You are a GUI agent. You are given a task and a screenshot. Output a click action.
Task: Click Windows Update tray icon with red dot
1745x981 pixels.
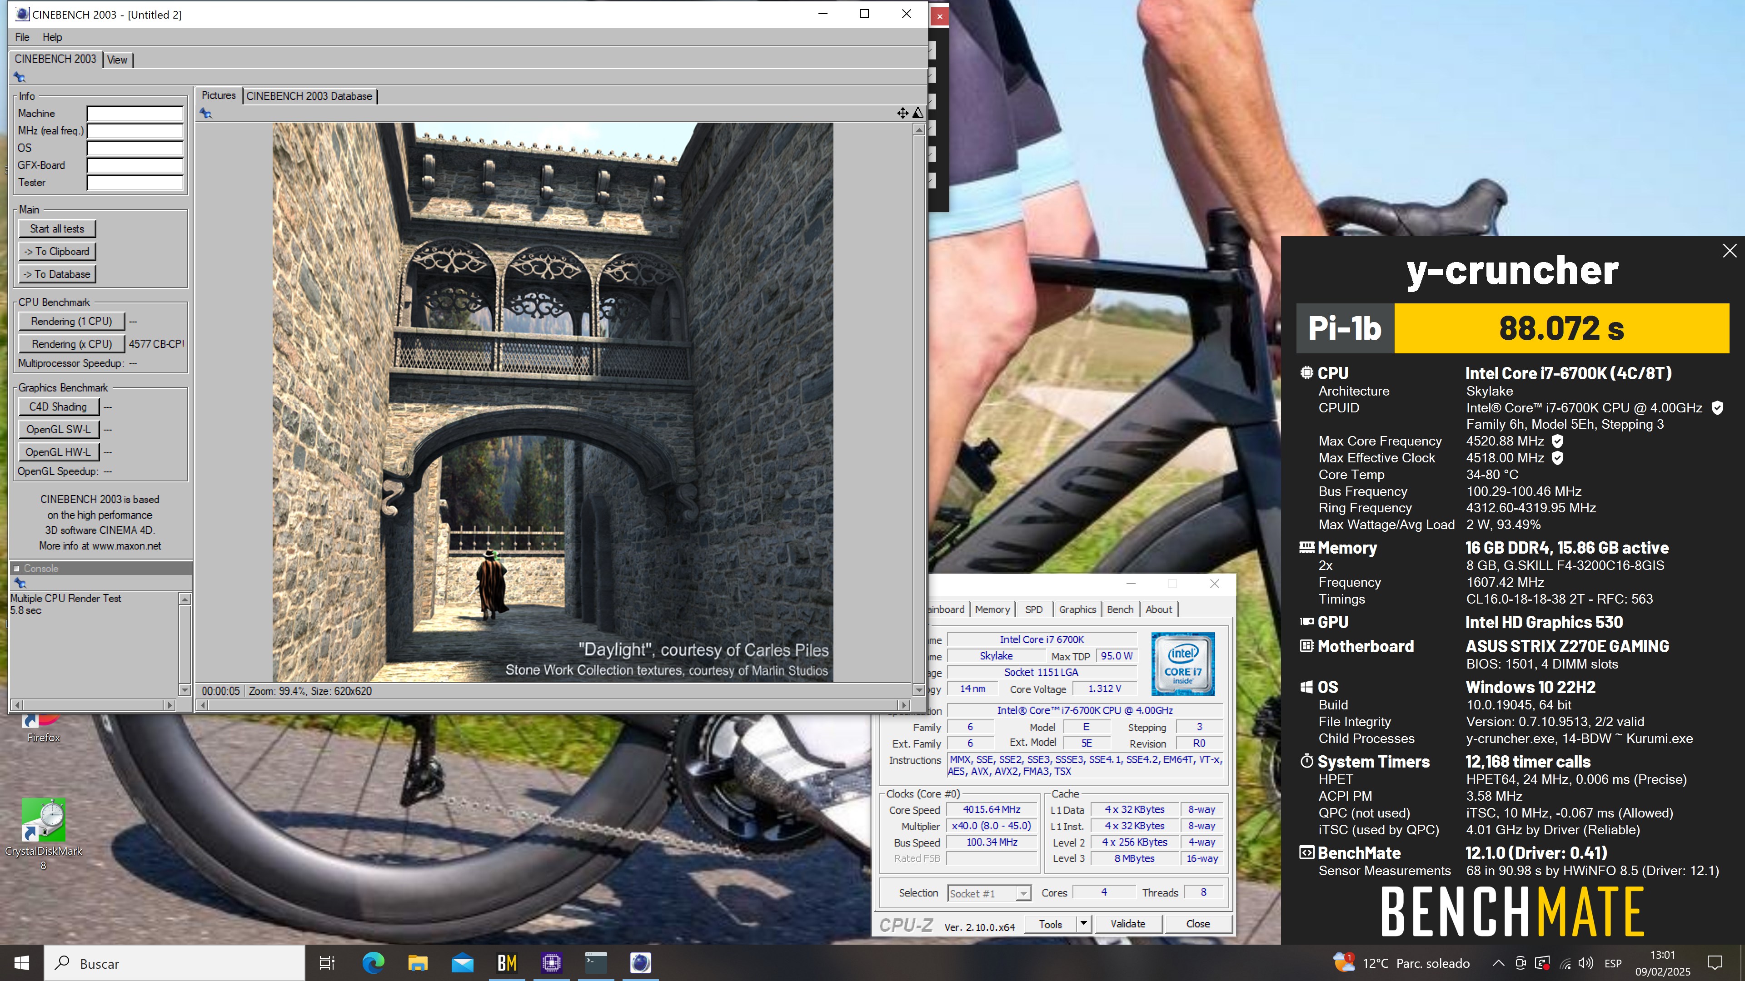(x=1542, y=963)
